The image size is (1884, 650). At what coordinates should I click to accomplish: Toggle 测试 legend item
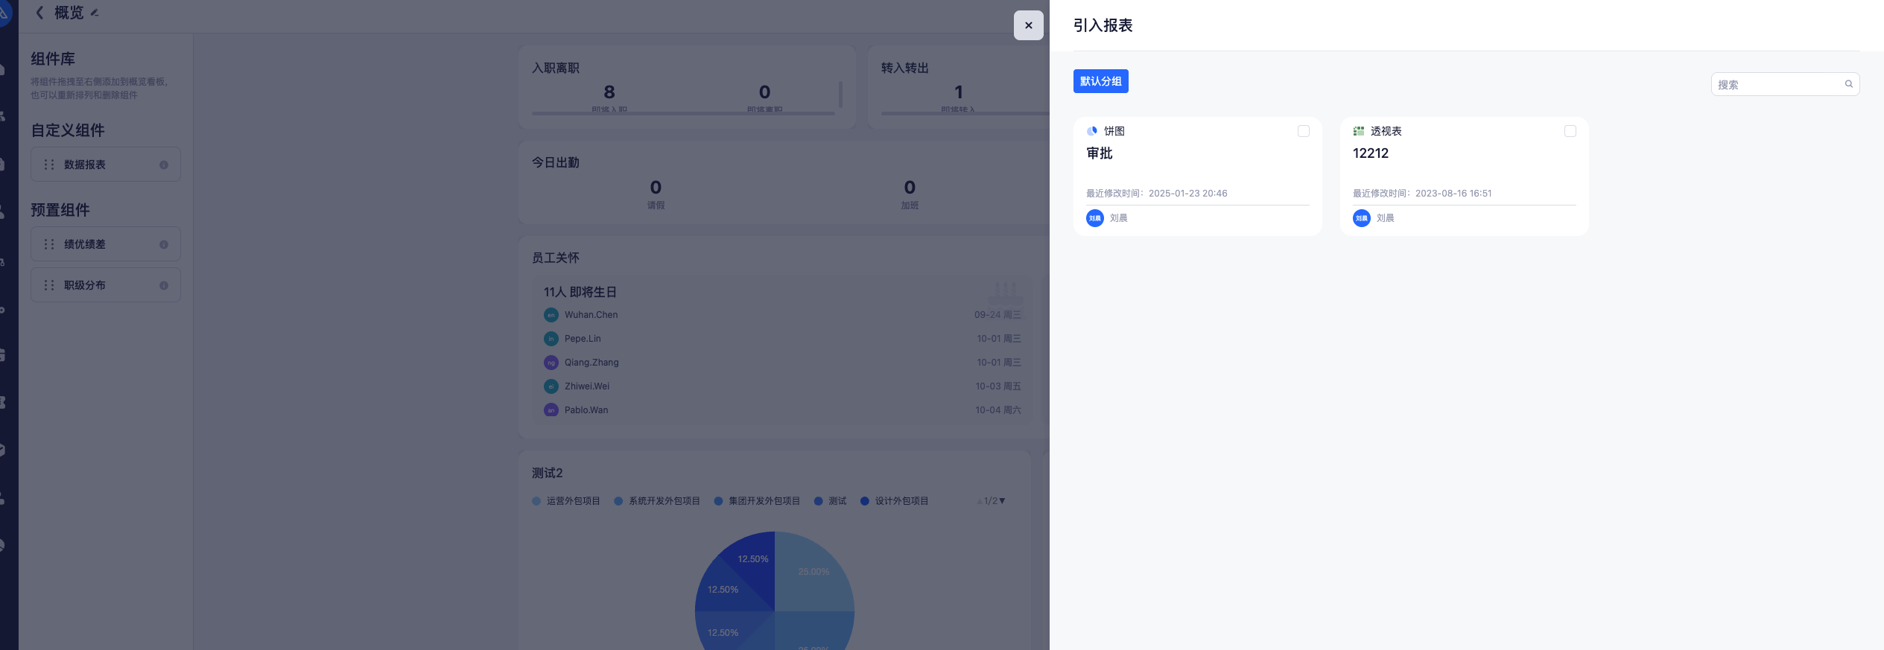tap(830, 501)
